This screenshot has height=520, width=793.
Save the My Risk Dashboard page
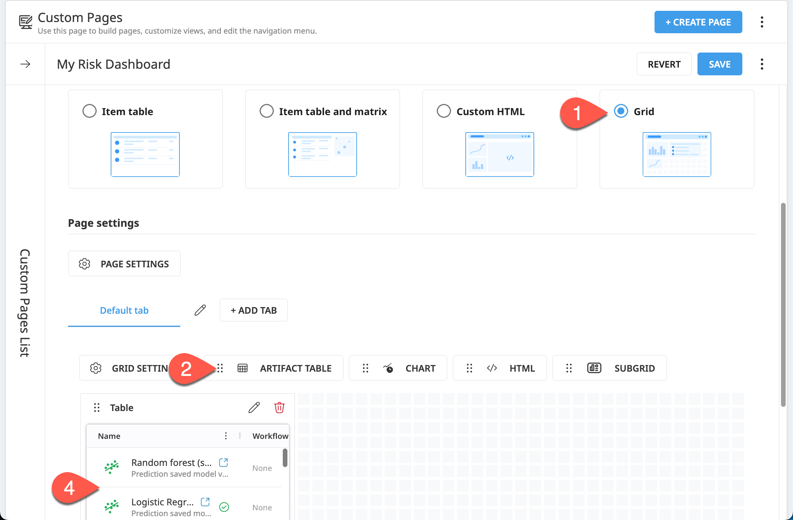(720, 64)
